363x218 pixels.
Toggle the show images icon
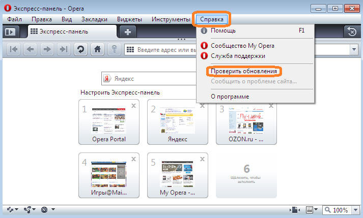310,210
